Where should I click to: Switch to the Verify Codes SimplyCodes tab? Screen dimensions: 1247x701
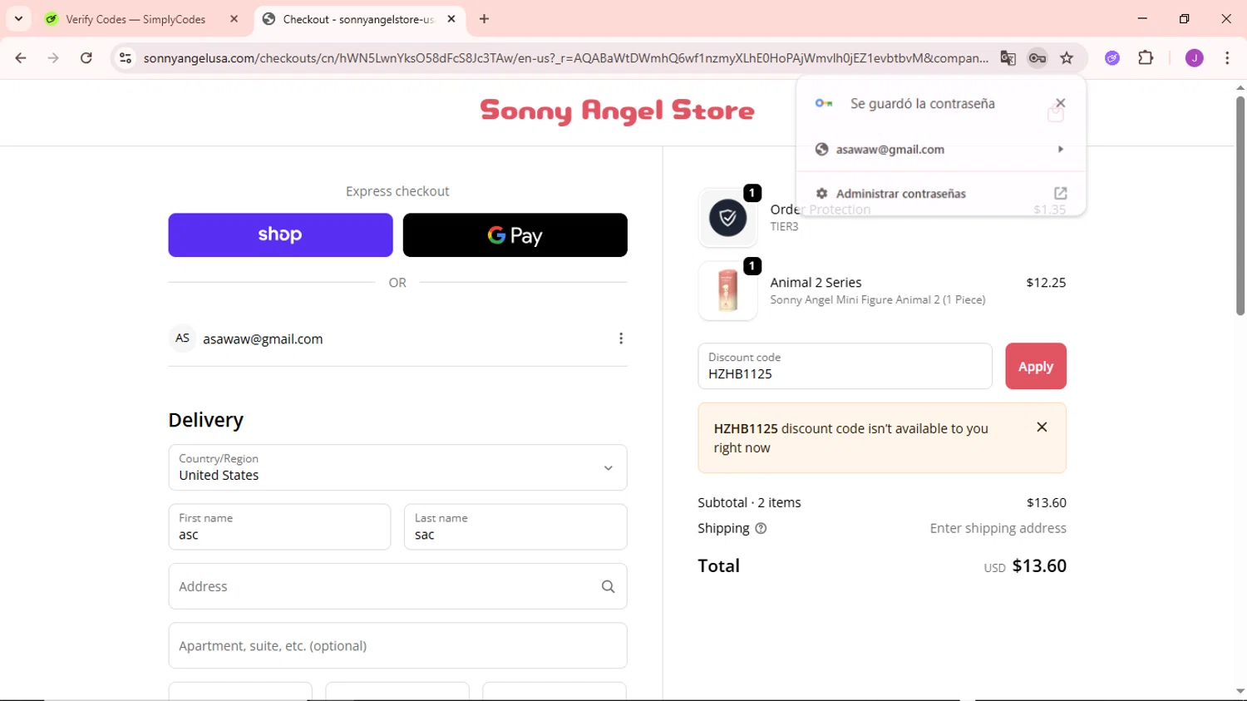click(x=135, y=19)
